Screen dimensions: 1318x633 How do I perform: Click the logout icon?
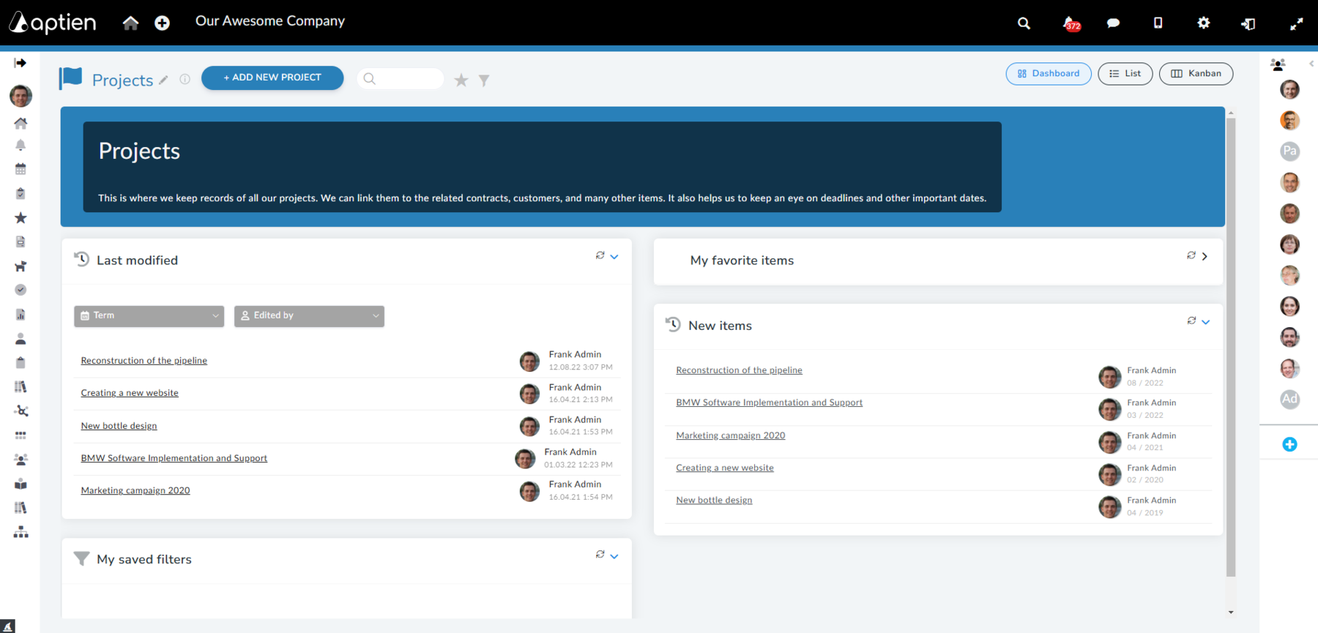[x=1248, y=23]
